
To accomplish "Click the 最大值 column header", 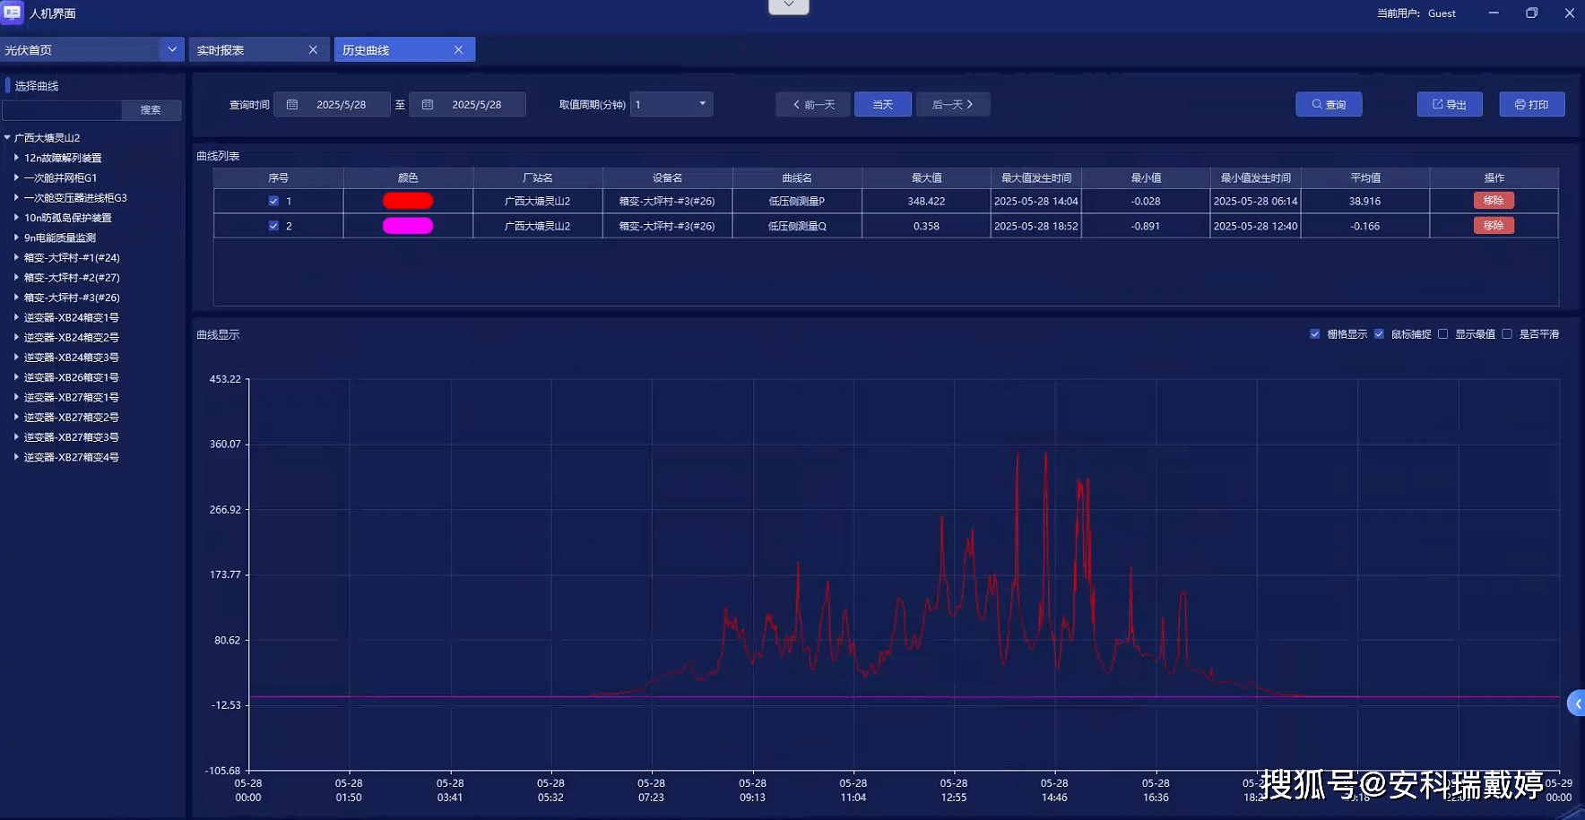I will [926, 177].
